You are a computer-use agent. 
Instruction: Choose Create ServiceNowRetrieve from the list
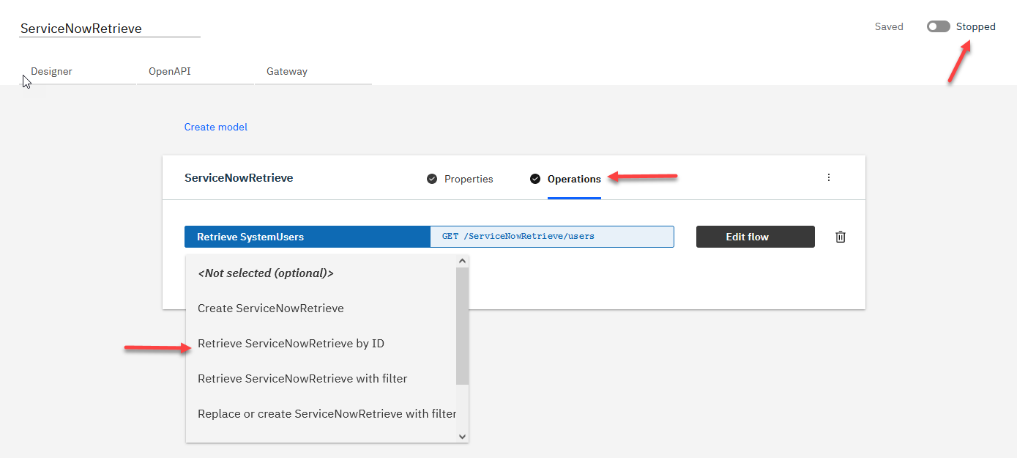coord(271,309)
